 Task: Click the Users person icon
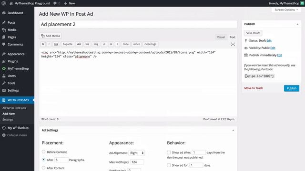click(x=4, y=76)
